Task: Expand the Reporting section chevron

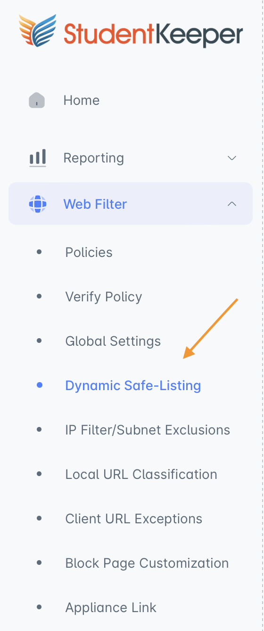Action: click(x=232, y=158)
